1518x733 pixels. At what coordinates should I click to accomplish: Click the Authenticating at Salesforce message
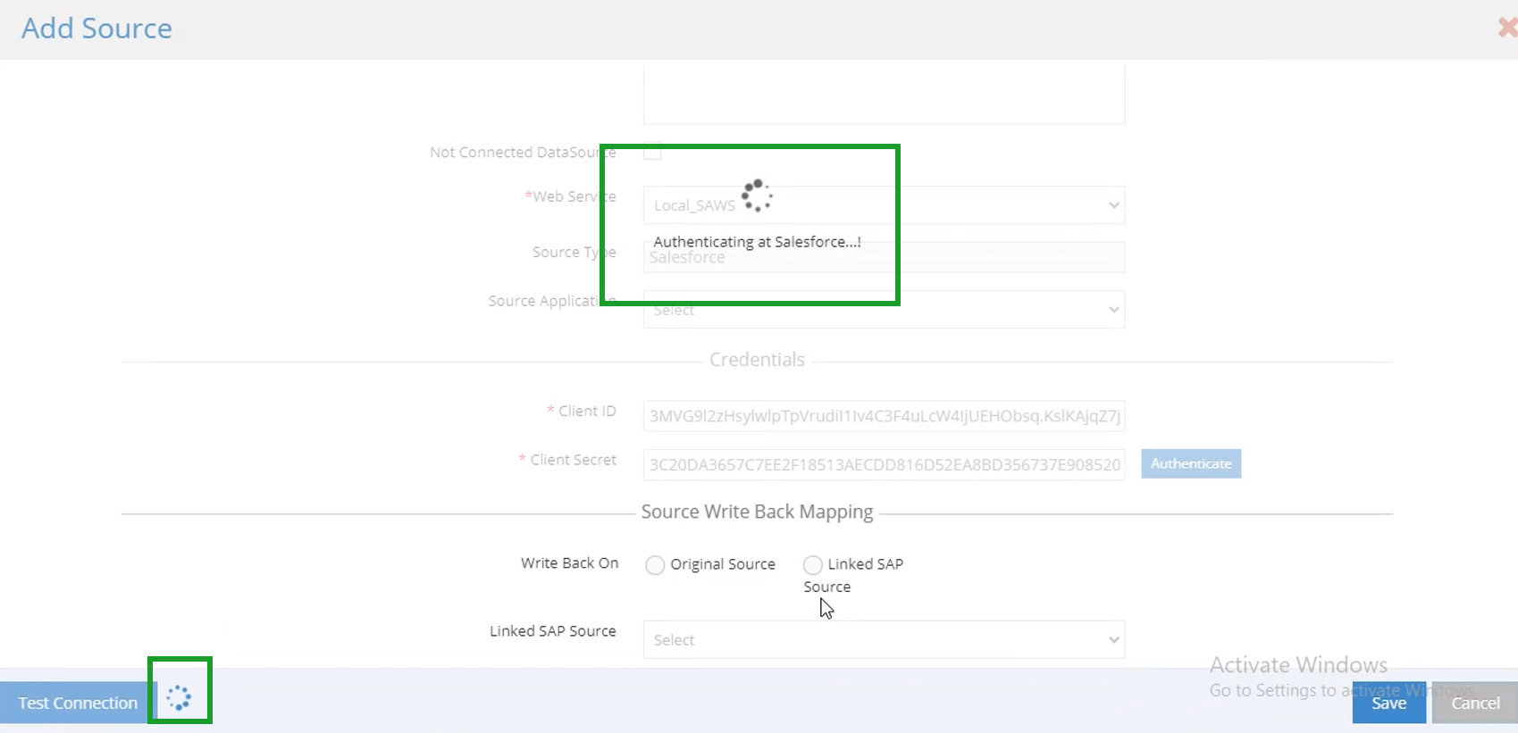757,242
